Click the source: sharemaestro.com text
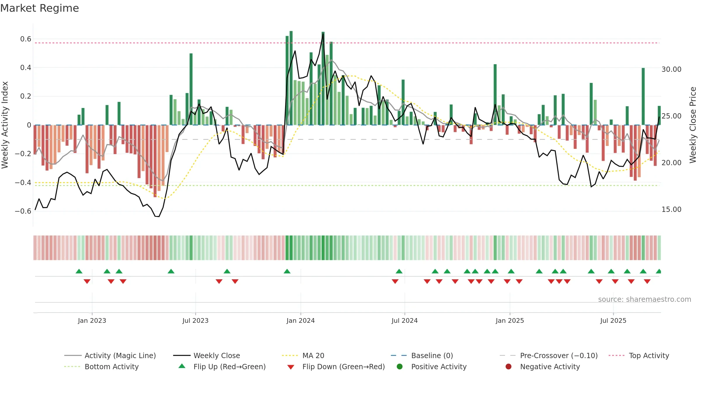The width and height of the screenshot is (701, 394). pyautogui.click(x=645, y=299)
